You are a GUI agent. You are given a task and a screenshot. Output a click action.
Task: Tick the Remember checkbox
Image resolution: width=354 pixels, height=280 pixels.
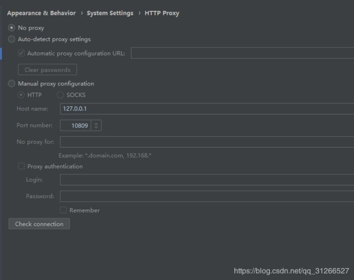[63, 210]
